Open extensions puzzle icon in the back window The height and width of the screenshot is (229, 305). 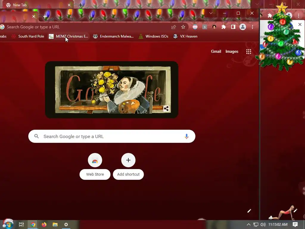click(269, 16)
